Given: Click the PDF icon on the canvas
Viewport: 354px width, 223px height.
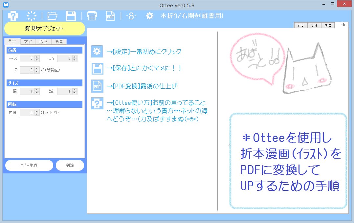Looking at the screenshot, I should (x=97, y=86).
